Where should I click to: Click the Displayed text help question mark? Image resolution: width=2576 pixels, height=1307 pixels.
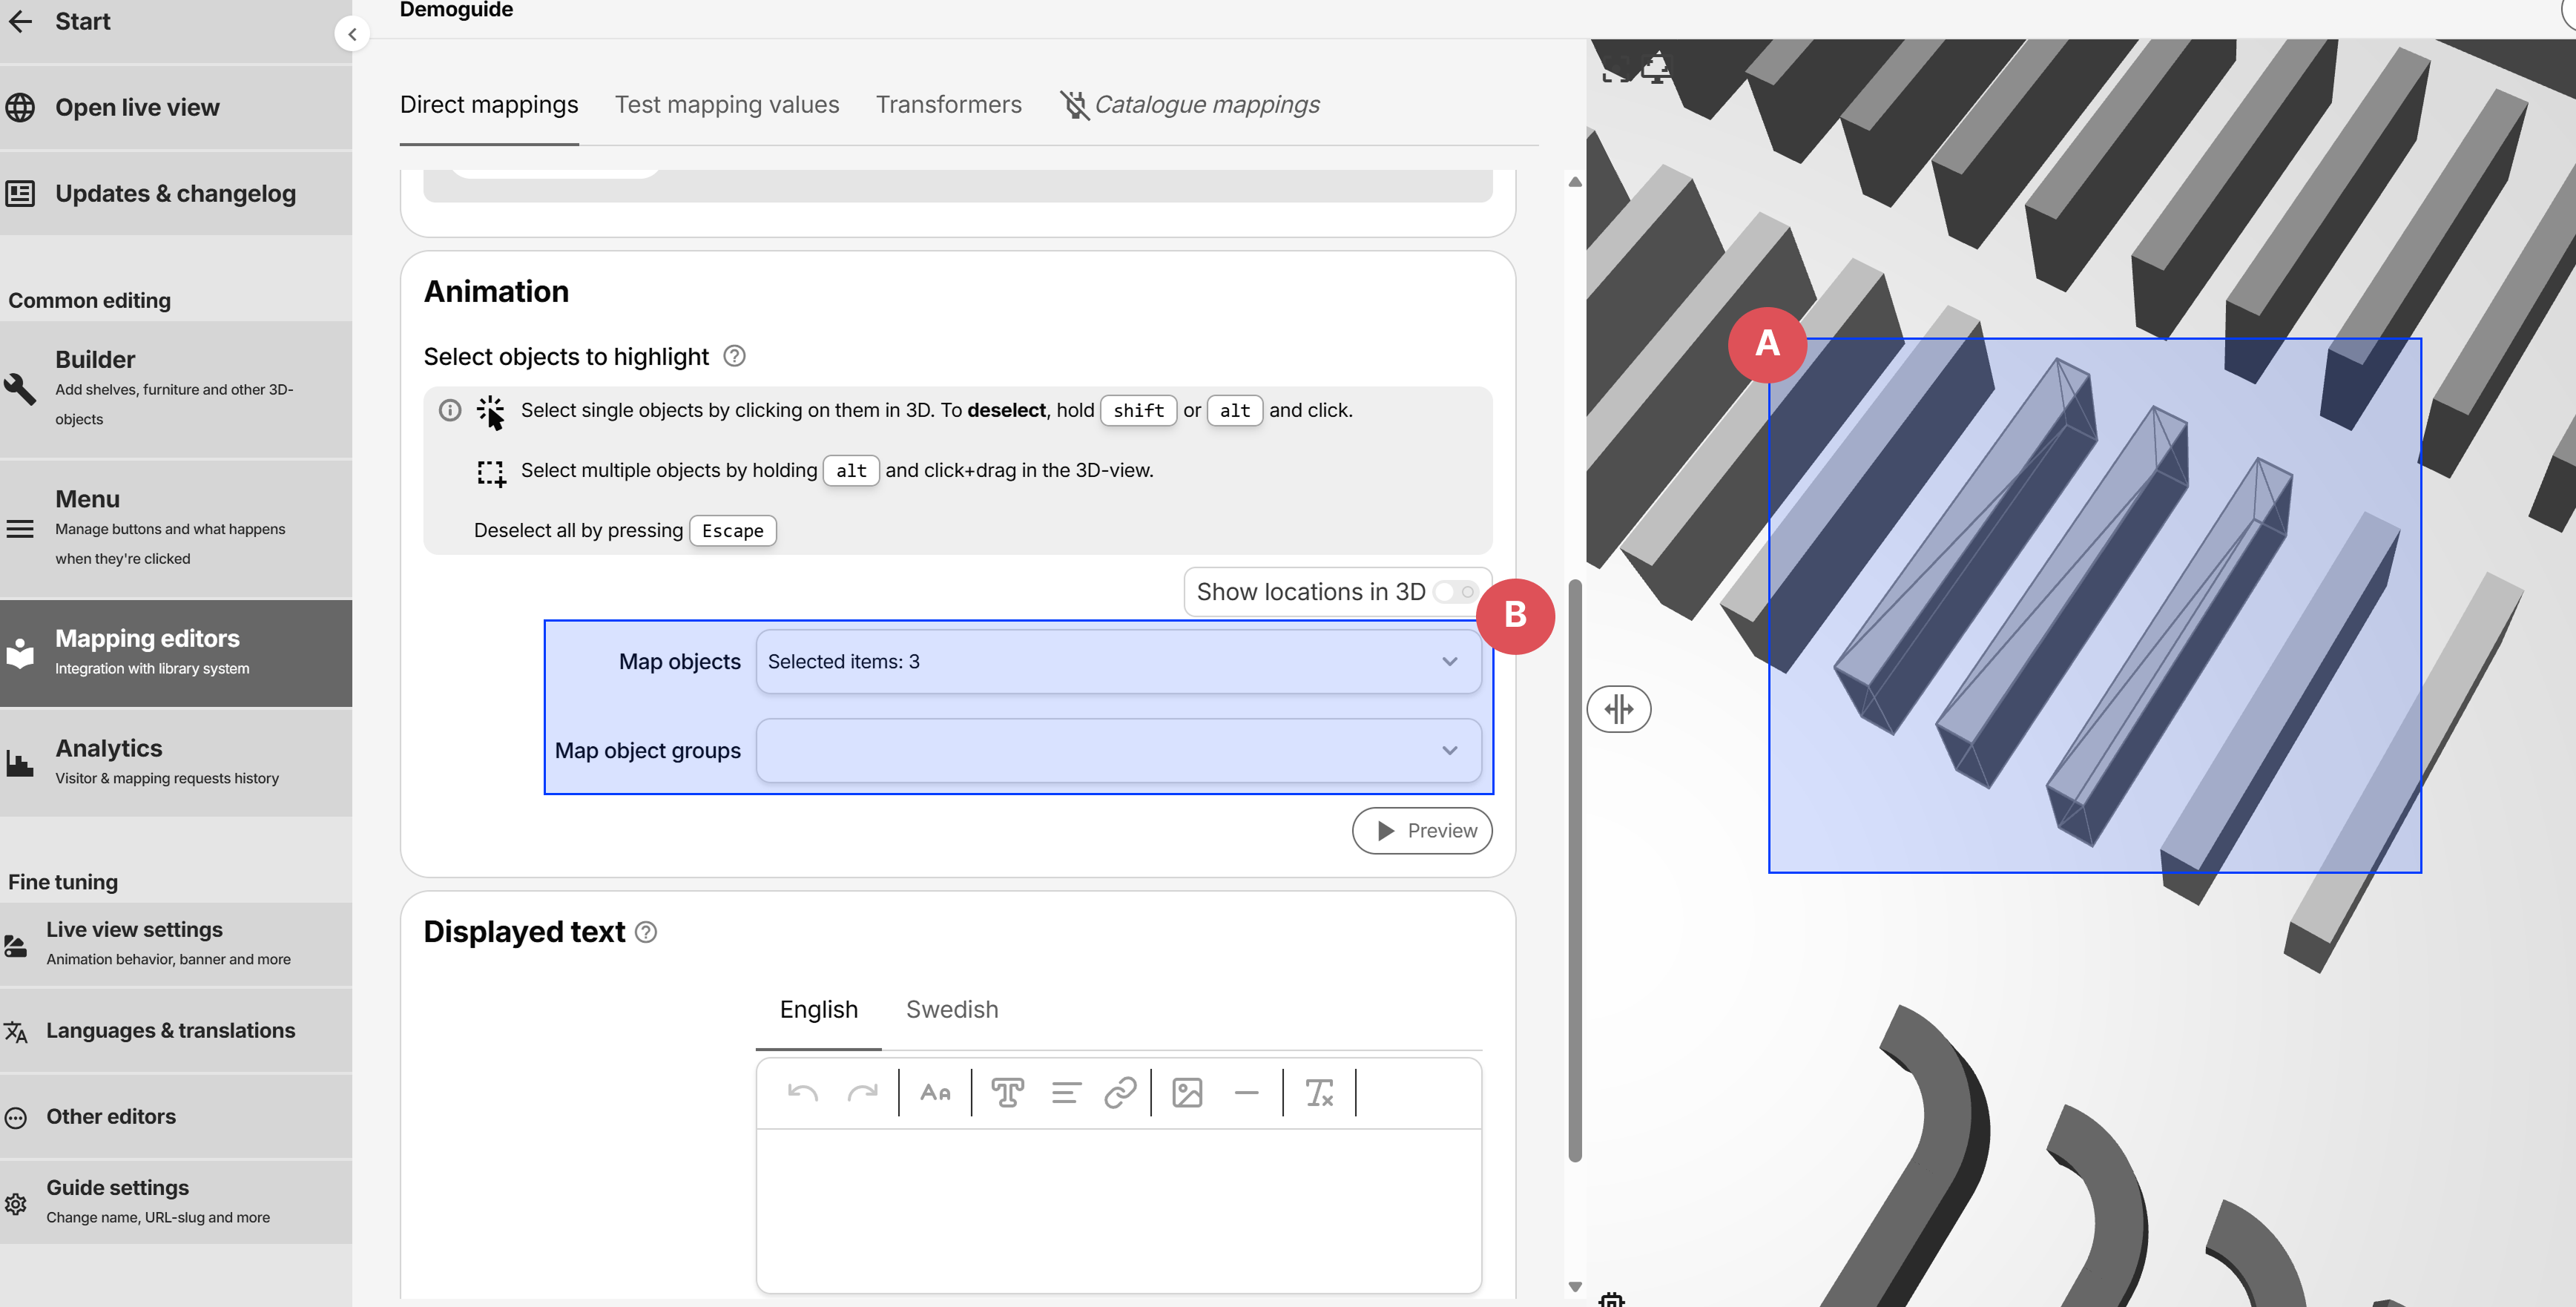pyautogui.click(x=646, y=931)
